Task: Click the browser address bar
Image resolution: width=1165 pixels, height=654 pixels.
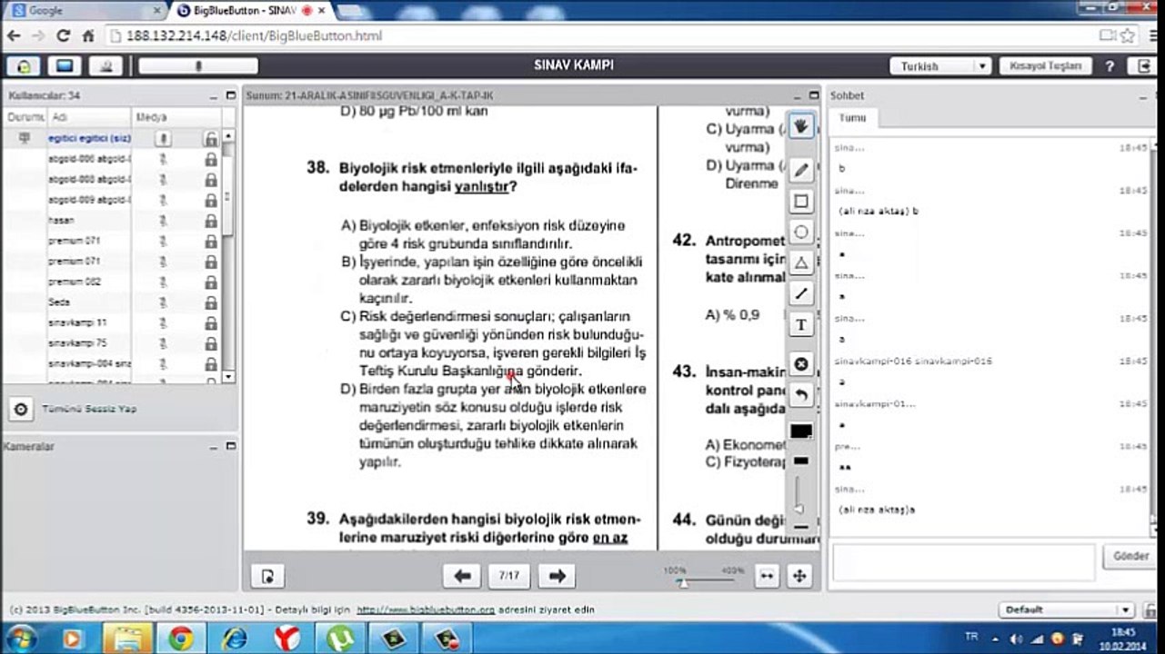Action: (x=600, y=36)
